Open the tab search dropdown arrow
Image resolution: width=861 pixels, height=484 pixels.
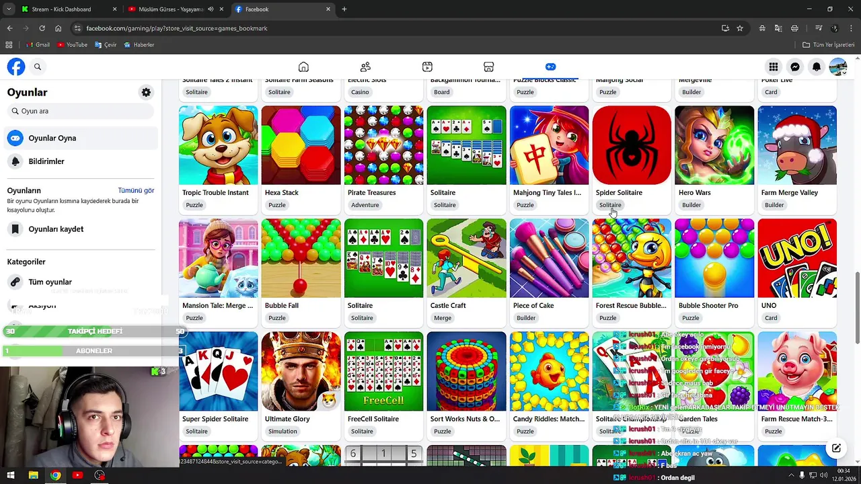click(9, 9)
